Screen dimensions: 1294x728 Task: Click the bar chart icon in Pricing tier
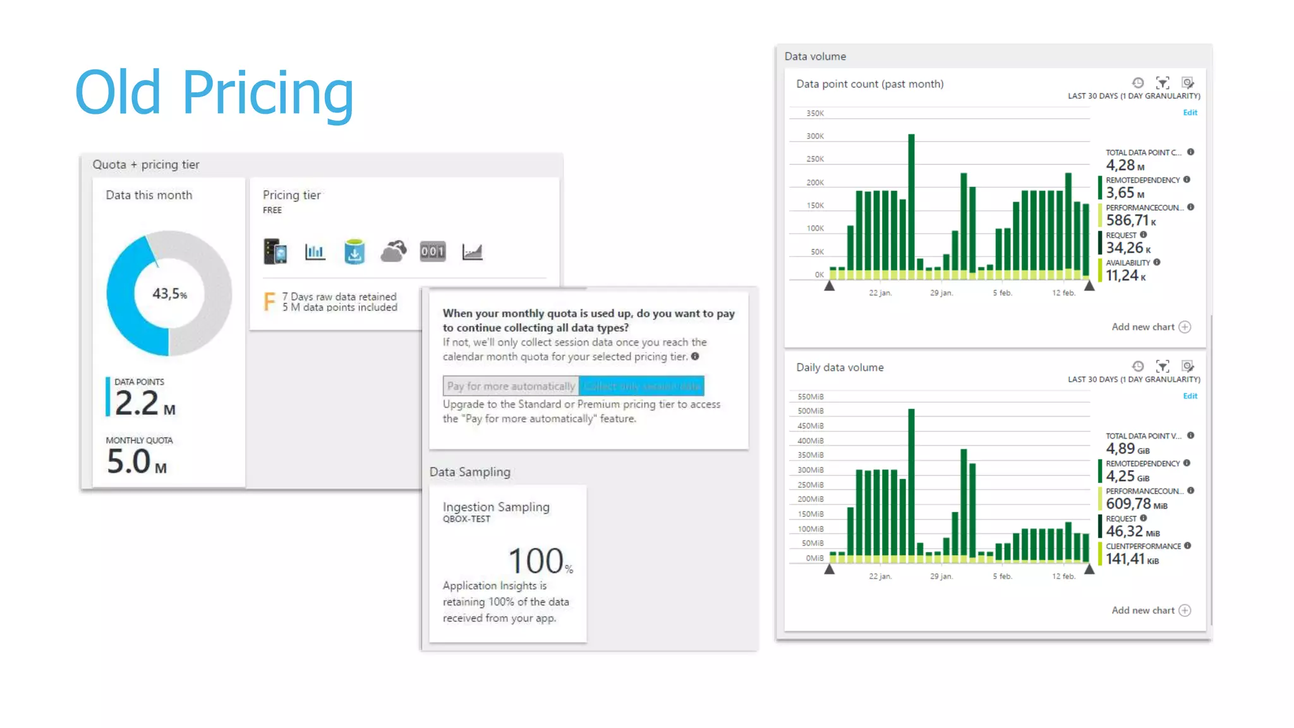click(315, 252)
